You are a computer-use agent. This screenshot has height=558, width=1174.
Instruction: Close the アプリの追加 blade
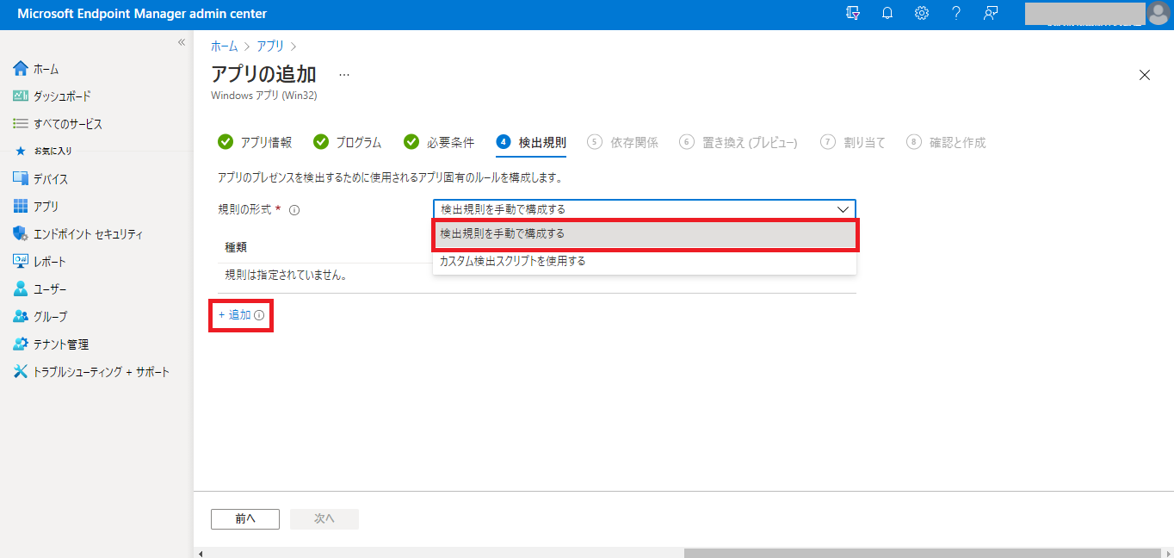(x=1145, y=75)
